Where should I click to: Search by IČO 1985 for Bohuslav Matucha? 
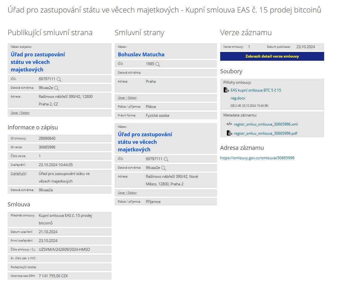click(x=158, y=64)
